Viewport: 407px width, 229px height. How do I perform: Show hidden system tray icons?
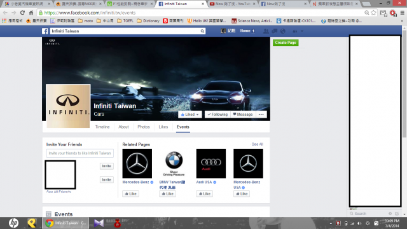point(331,223)
